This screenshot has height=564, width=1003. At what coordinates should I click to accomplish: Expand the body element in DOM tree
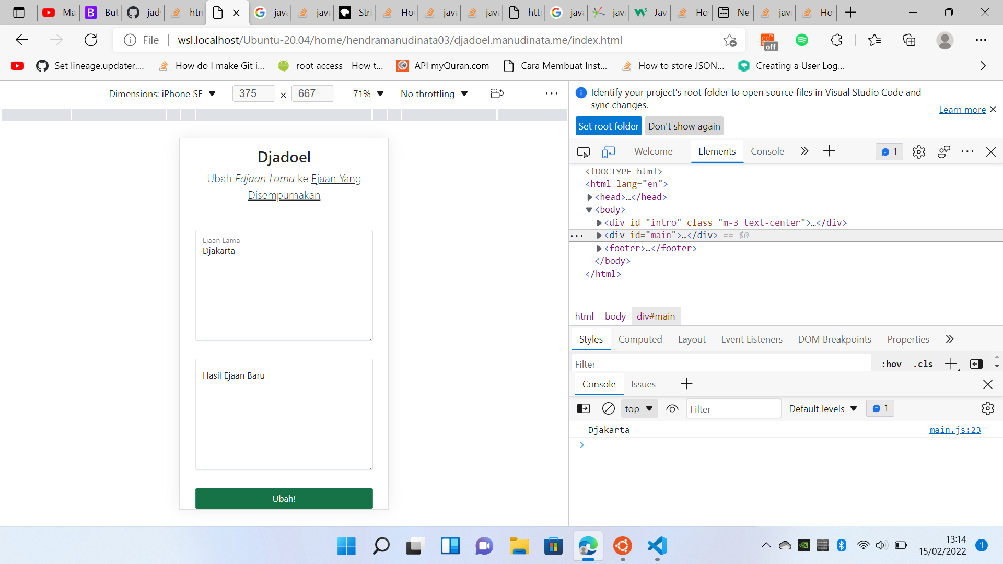click(x=589, y=209)
